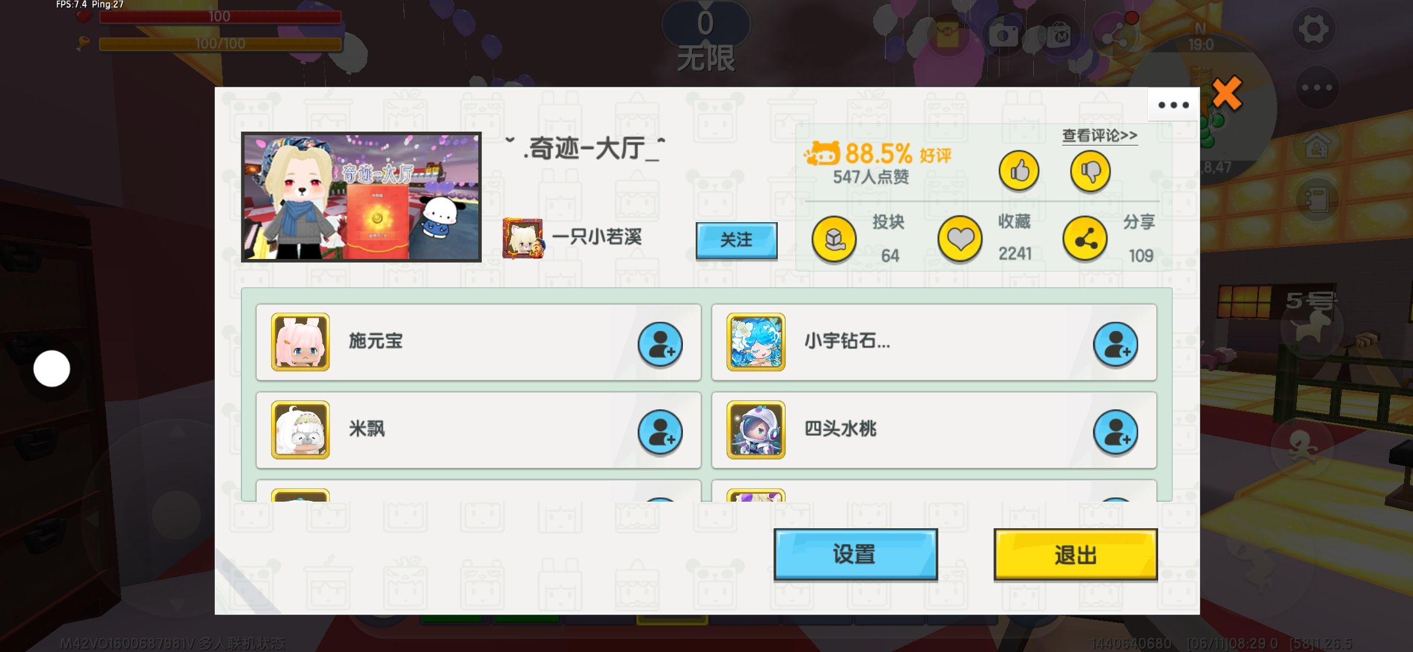
Task: Click author 一只小若溪 avatar
Action: click(523, 238)
